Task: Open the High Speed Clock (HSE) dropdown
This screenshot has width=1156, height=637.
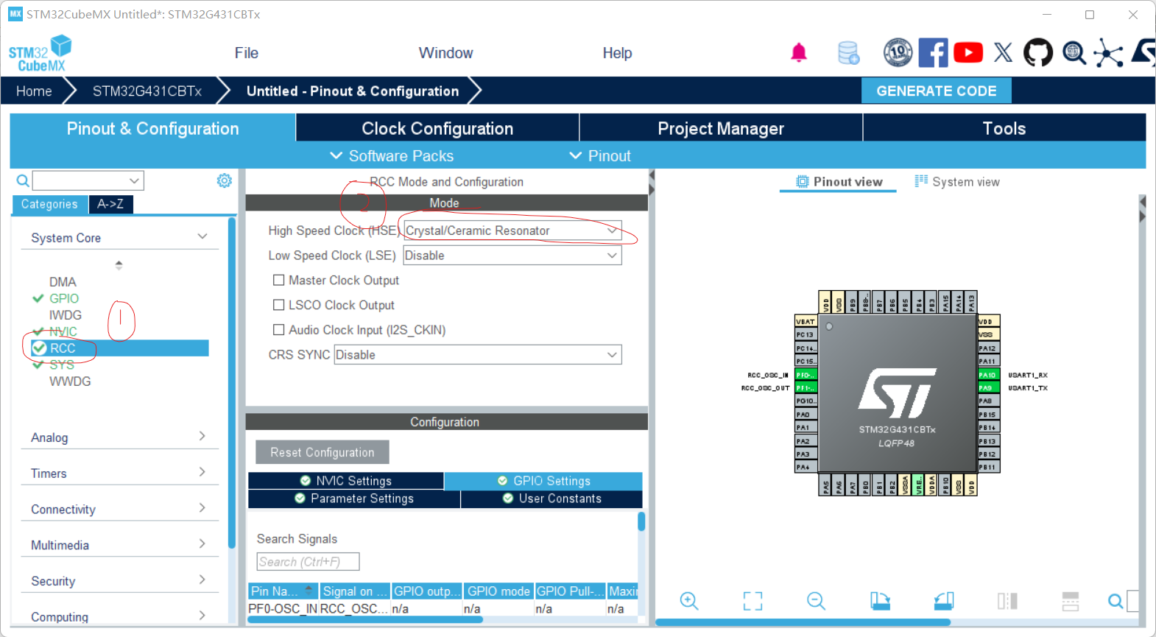Action: 512,230
